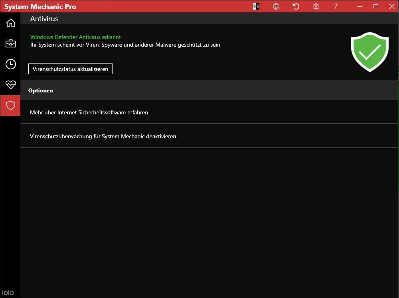Maximize the System Mechanic Pro window
399x298 pixels.
pos(375,6)
